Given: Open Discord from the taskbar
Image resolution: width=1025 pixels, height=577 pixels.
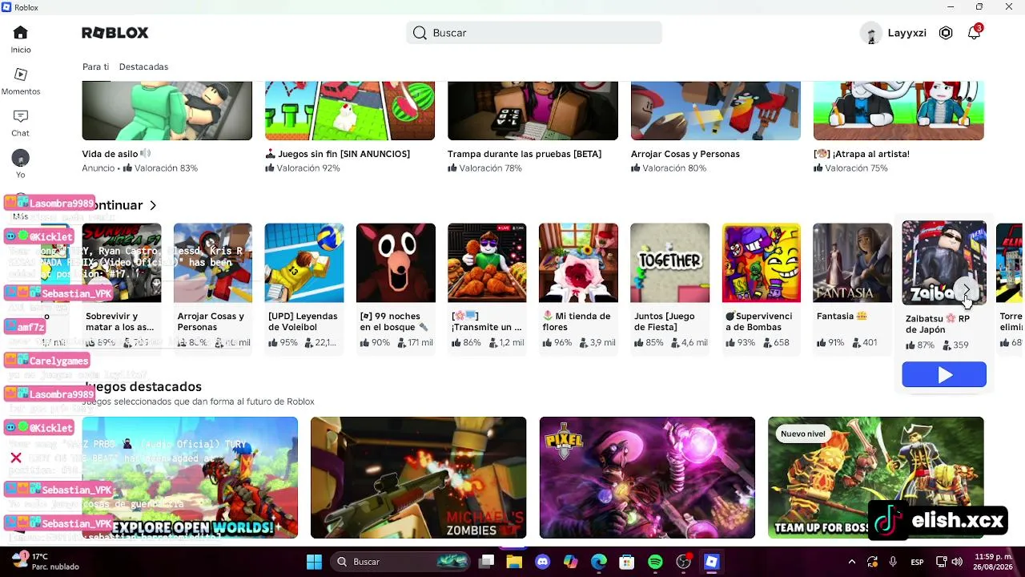Looking at the screenshot, I should pyautogui.click(x=542, y=562).
